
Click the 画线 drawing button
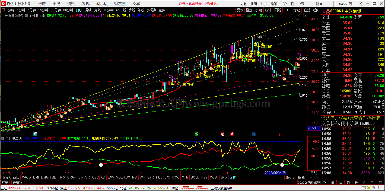[x=278, y=10]
